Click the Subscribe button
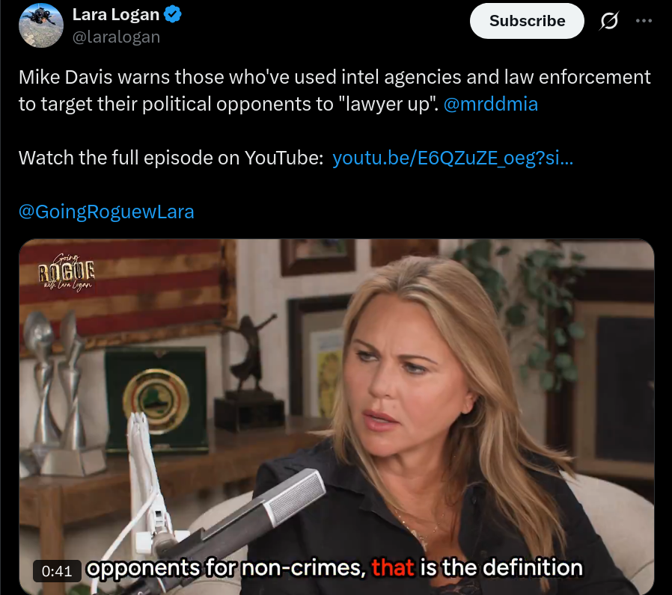 point(527,21)
